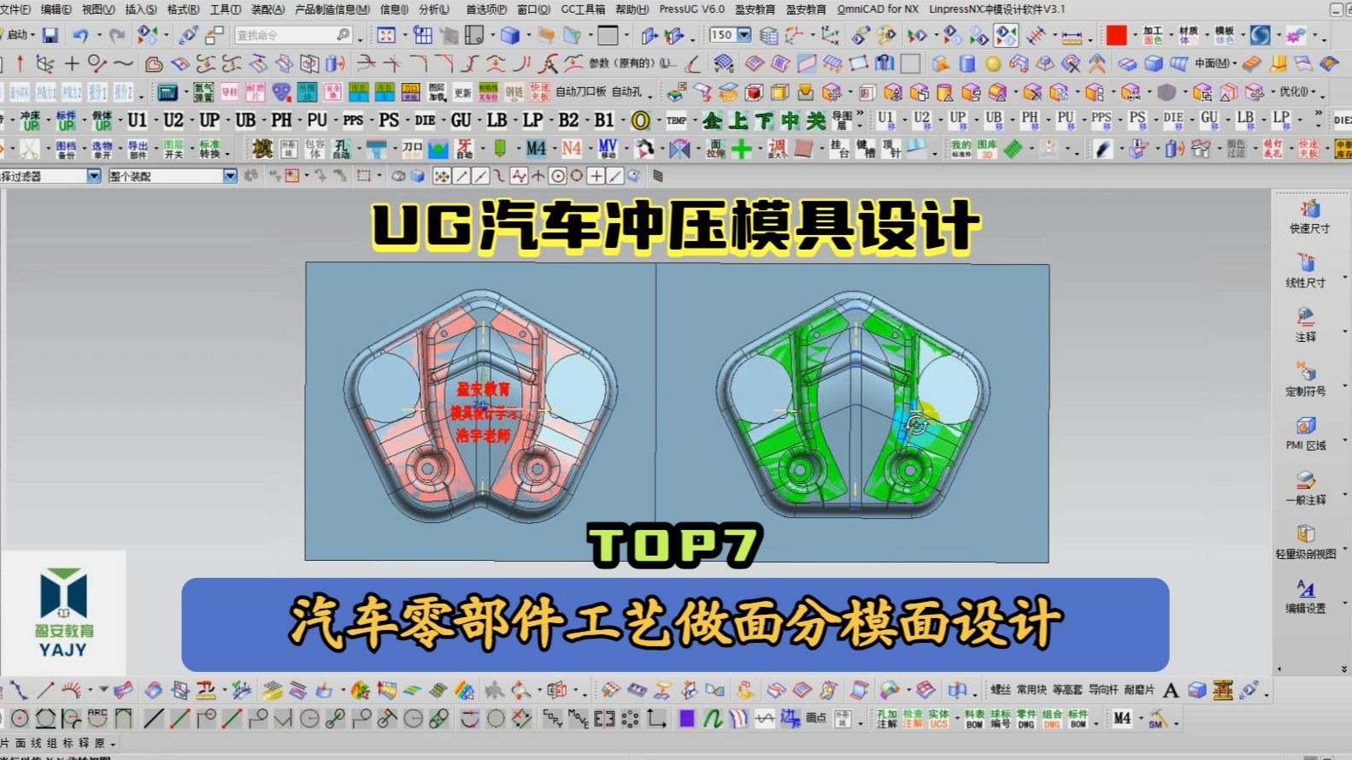Click the U1 toolbar button
The image size is (1352, 760).
coord(137,121)
